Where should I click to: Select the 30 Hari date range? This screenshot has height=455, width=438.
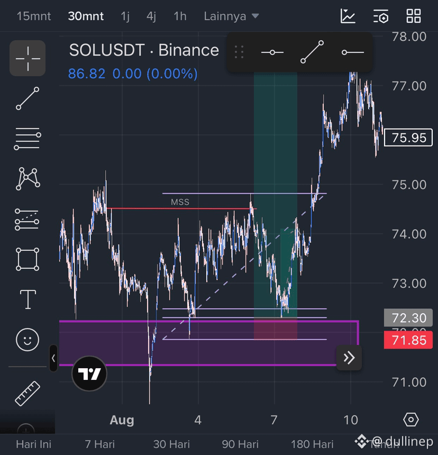pyautogui.click(x=171, y=444)
